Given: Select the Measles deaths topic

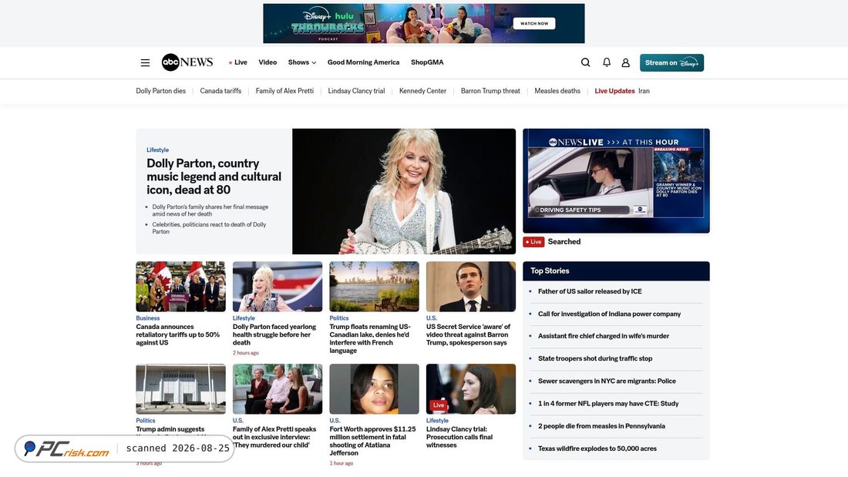Looking at the screenshot, I should click(557, 91).
